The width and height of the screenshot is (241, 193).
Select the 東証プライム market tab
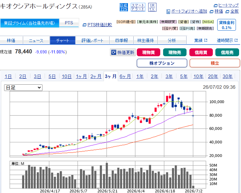click(29, 23)
